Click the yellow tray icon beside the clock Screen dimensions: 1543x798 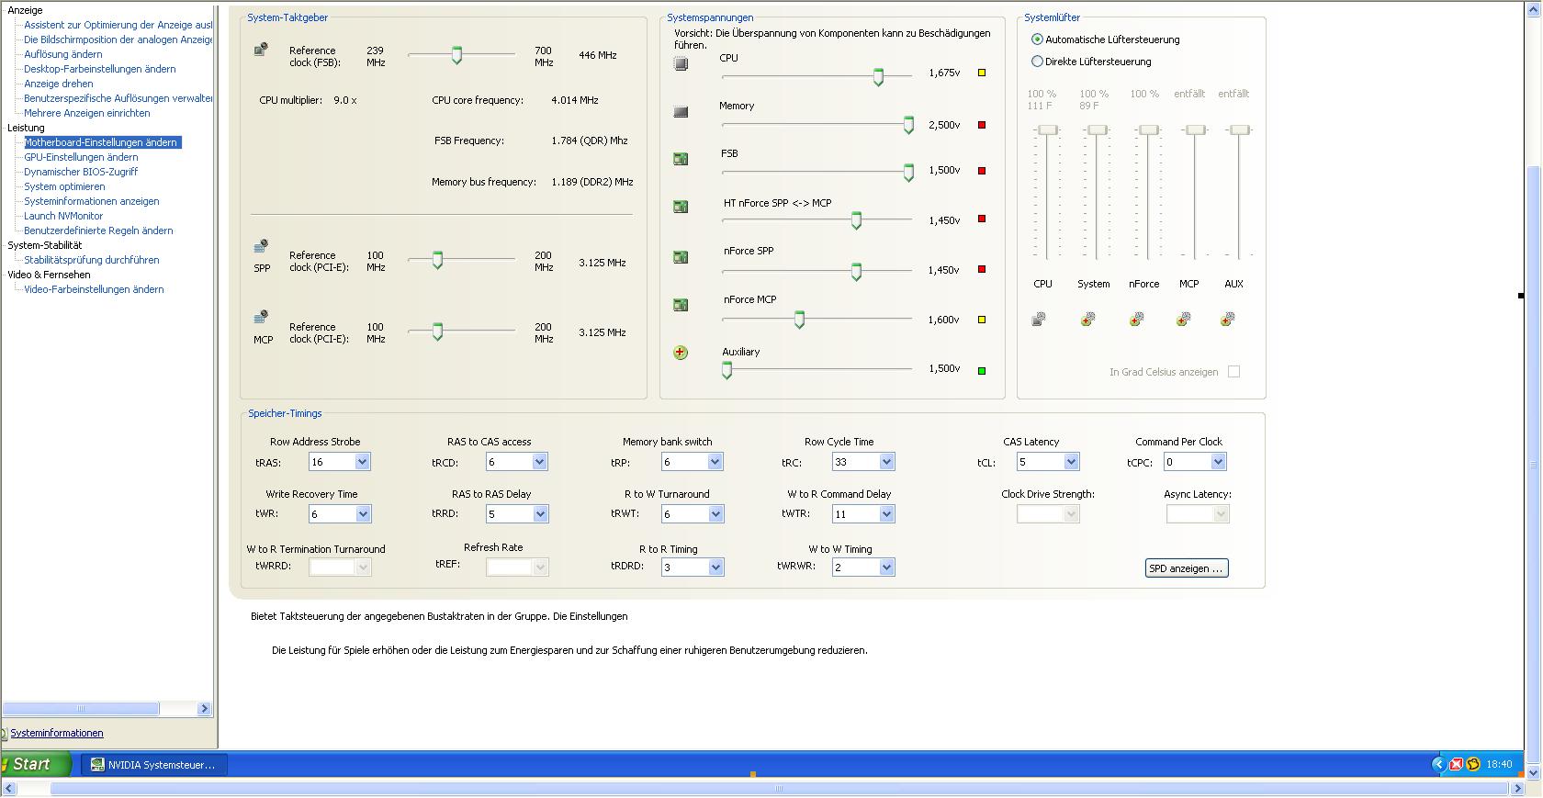(x=1473, y=764)
